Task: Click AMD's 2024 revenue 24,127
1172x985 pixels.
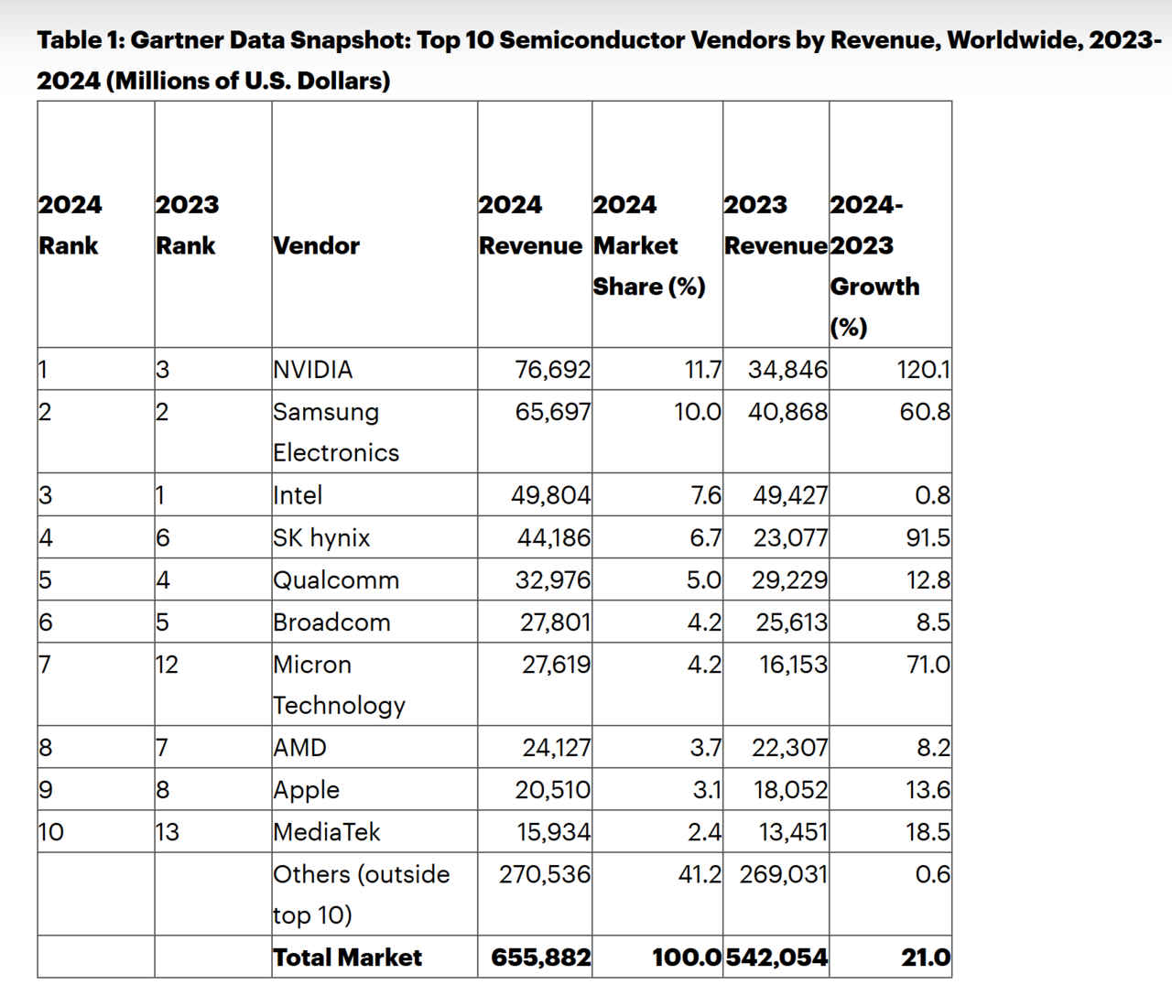Action: click(557, 747)
